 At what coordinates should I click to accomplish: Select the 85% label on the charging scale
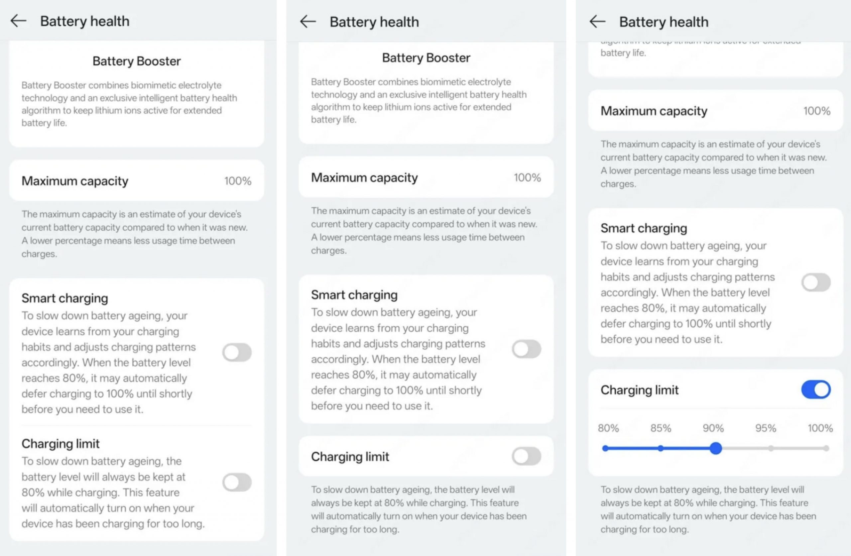pyautogui.click(x=660, y=428)
